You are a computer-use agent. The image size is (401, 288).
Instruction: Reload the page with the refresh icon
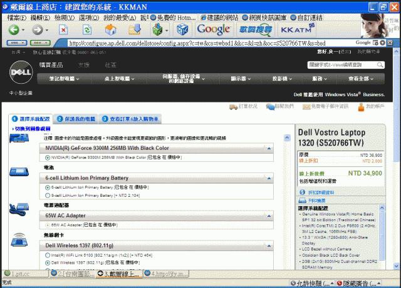pyautogui.click(x=87, y=30)
